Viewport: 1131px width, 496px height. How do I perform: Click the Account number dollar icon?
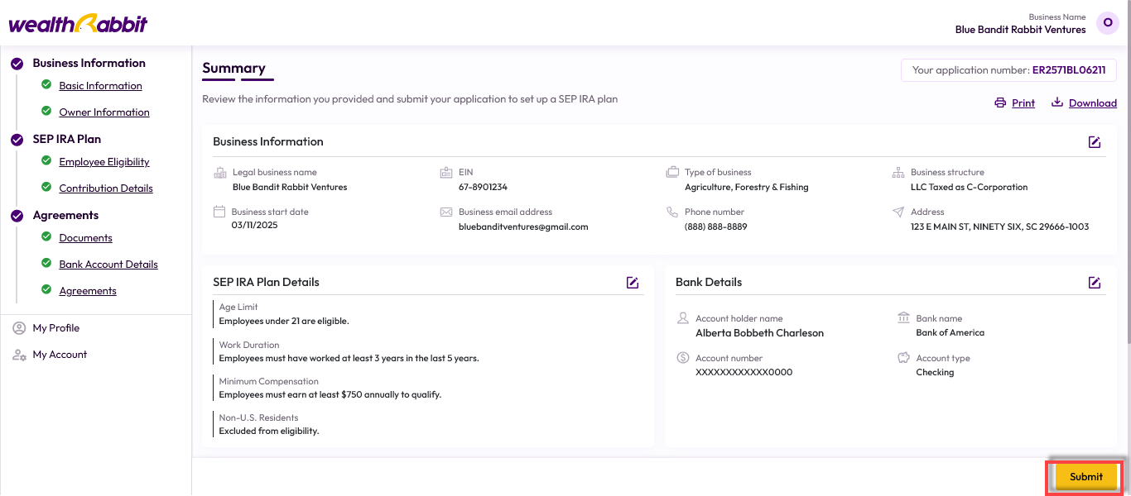[x=683, y=358]
